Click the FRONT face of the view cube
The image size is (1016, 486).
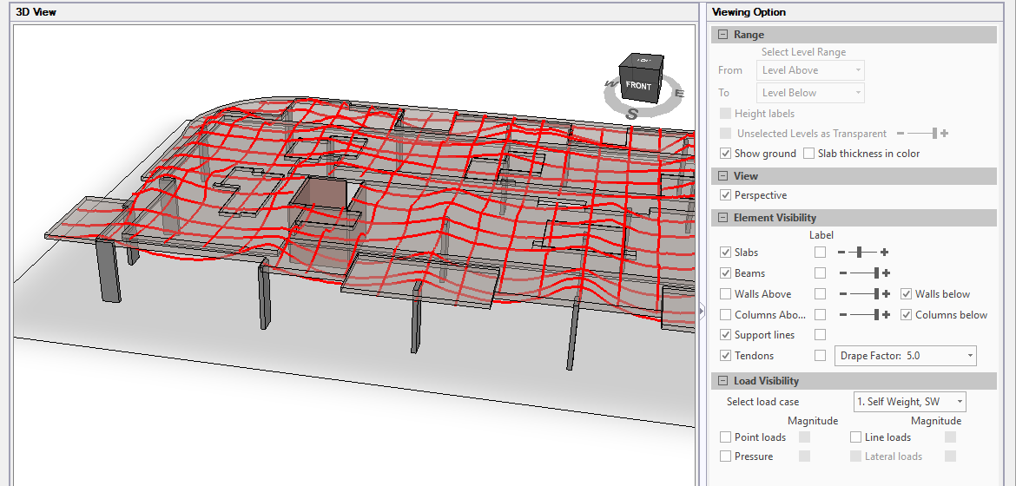click(x=638, y=86)
